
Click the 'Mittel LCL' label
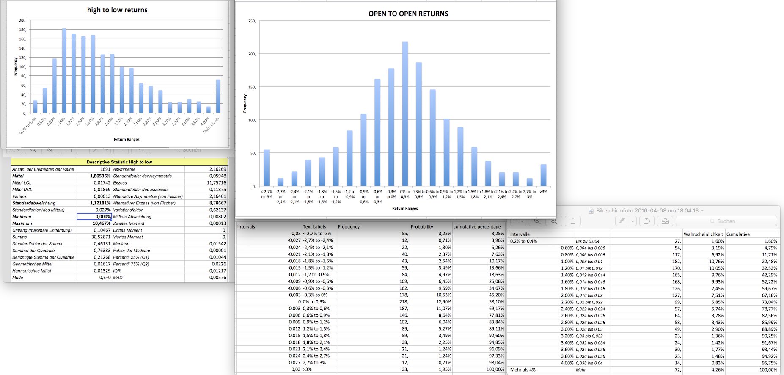coord(22,183)
